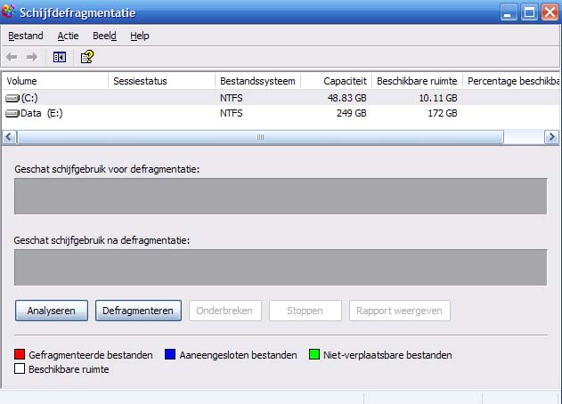Select the (C:) drive icon
The image size is (562, 404).
(x=12, y=98)
